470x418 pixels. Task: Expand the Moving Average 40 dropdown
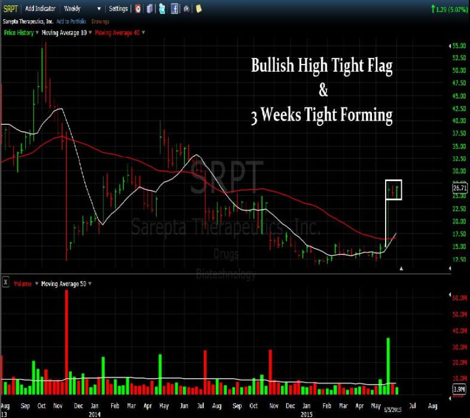tap(144, 33)
